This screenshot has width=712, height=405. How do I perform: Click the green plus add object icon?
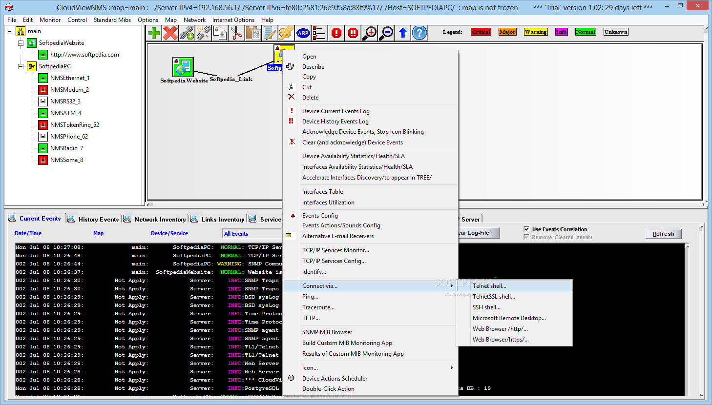coord(154,33)
